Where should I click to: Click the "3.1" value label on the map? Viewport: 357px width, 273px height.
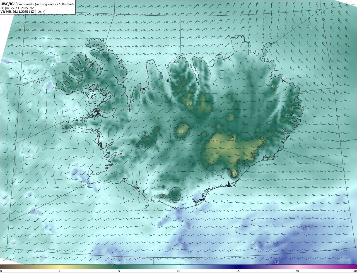tap(181, 131)
